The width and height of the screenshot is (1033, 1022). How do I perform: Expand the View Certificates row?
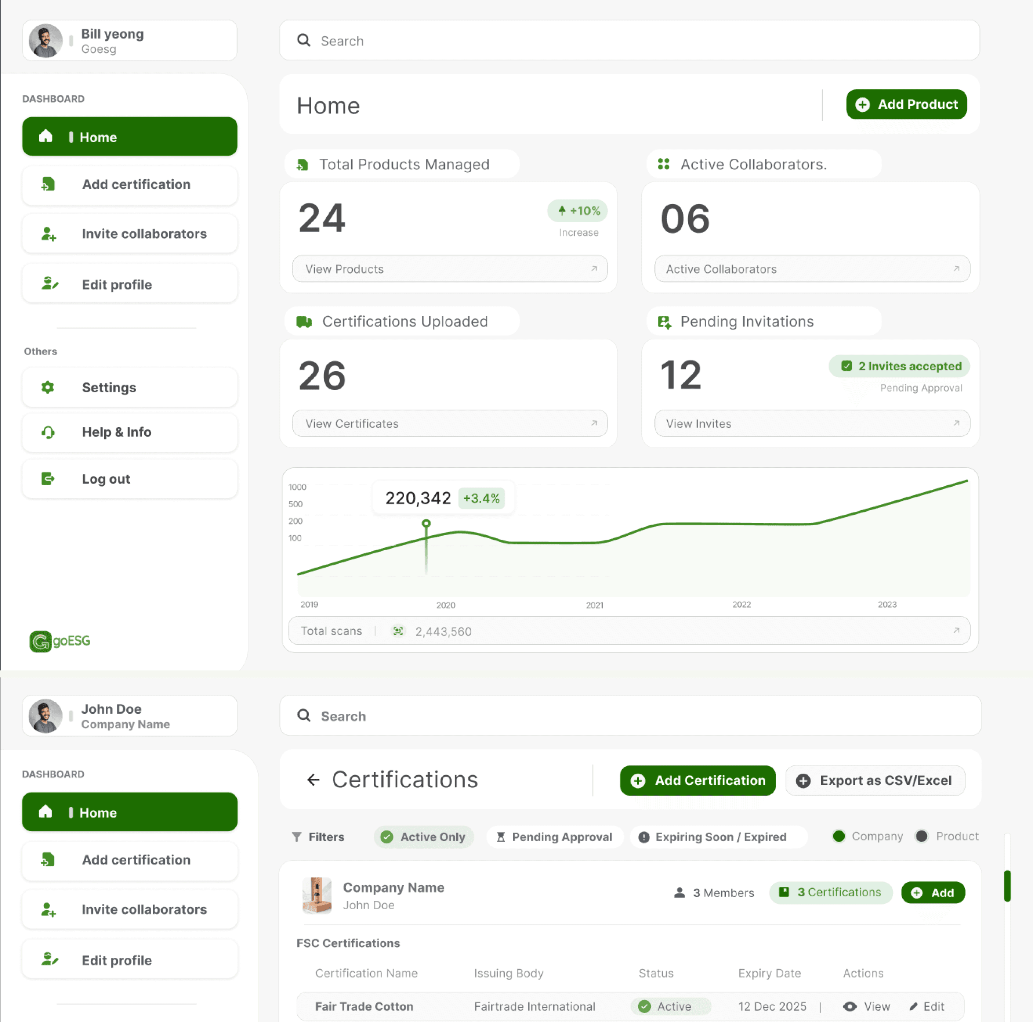(594, 423)
